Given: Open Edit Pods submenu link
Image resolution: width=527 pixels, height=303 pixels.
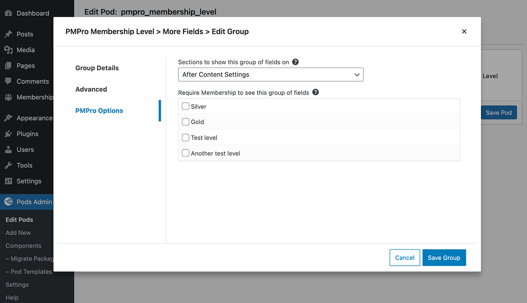Looking at the screenshot, I should [19, 220].
